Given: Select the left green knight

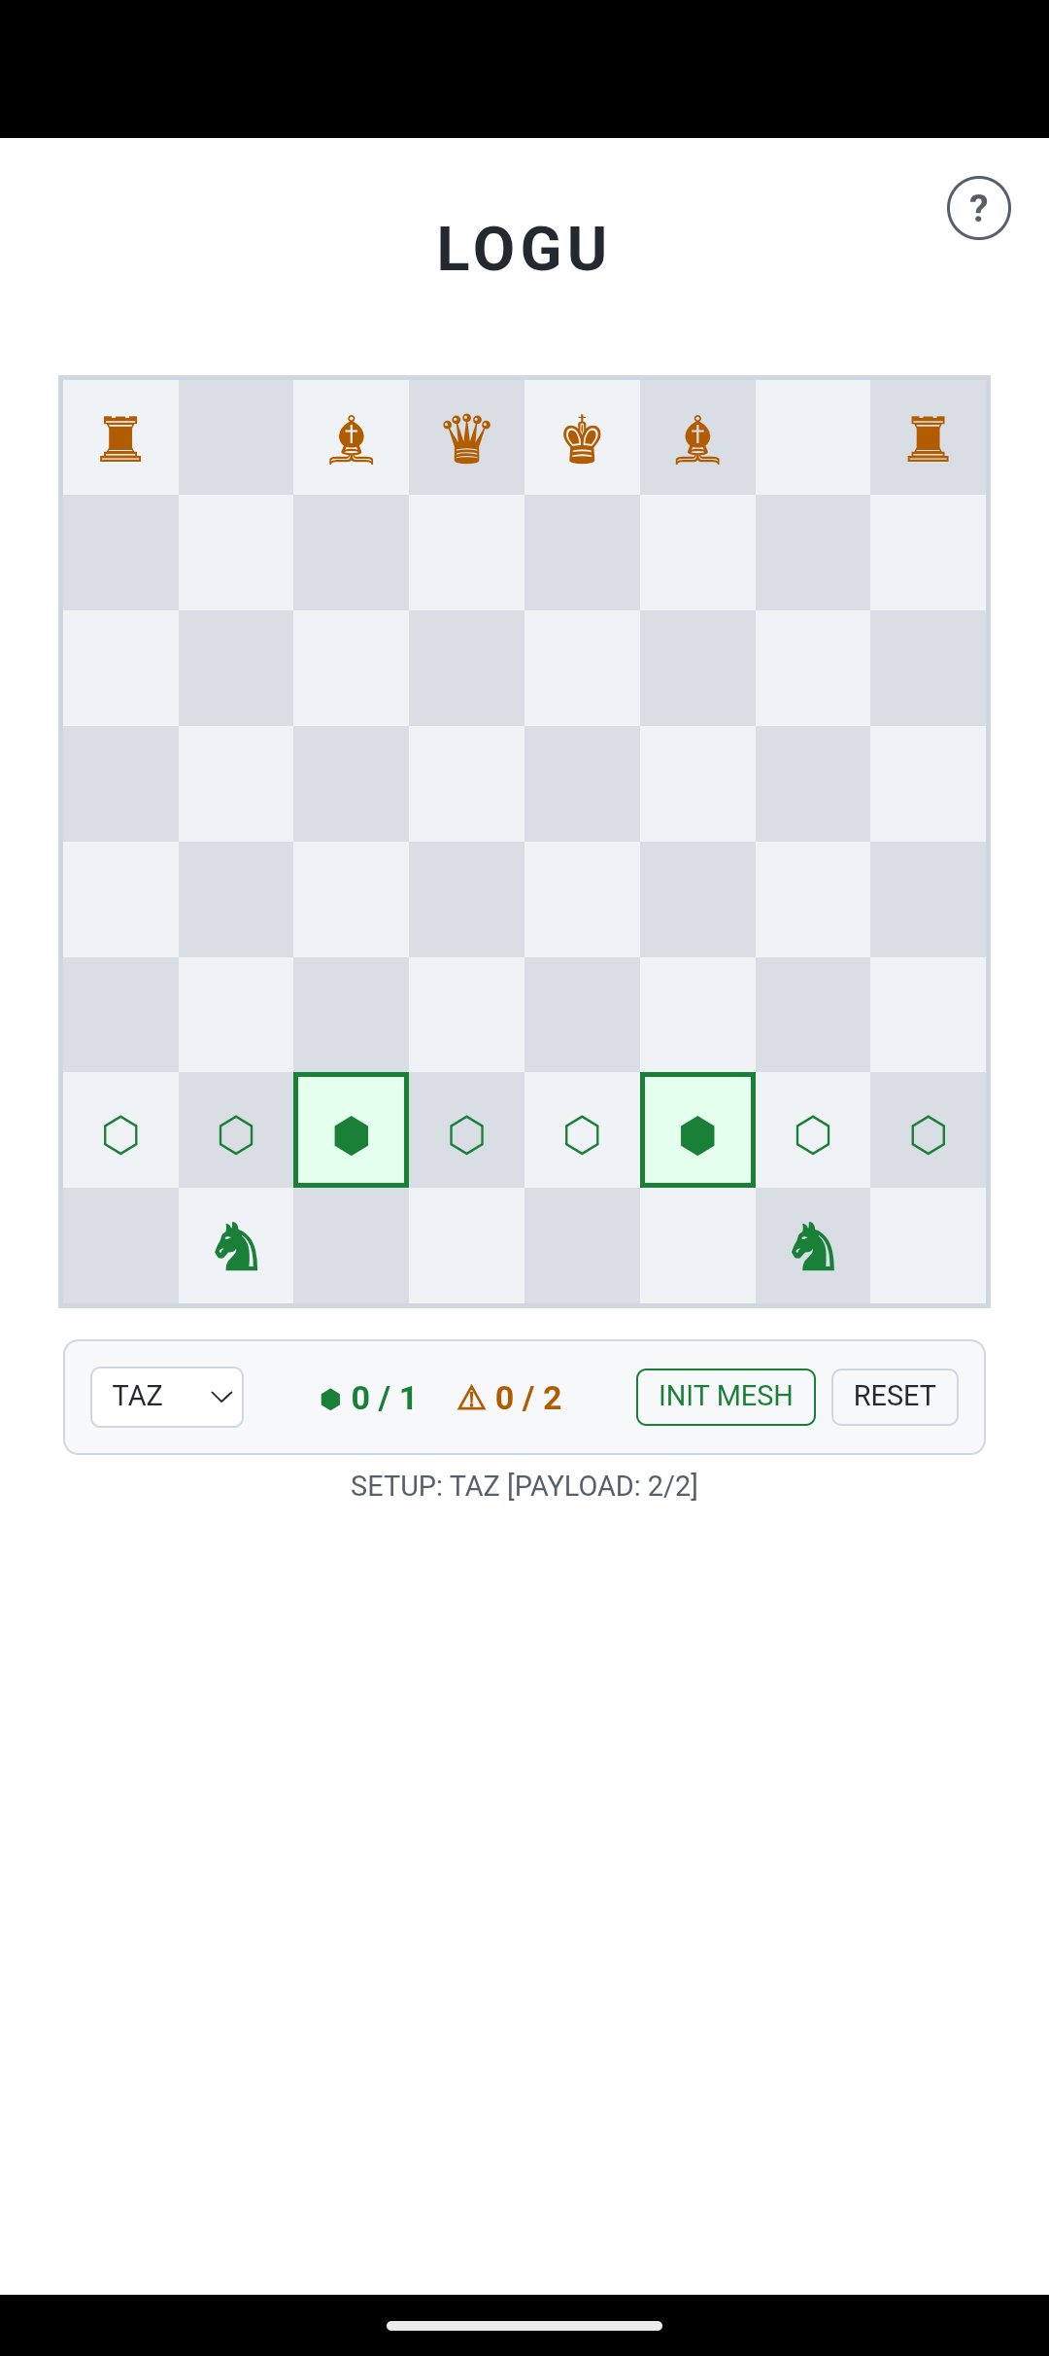Looking at the screenshot, I should coord(236,1247).
